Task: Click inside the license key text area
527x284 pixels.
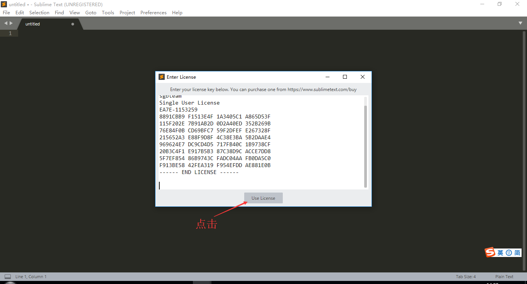Action: click(x=261, y=142)
